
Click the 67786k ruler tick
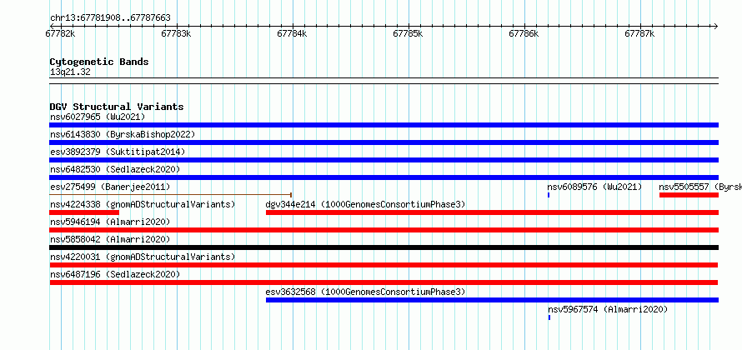point(524,33)
